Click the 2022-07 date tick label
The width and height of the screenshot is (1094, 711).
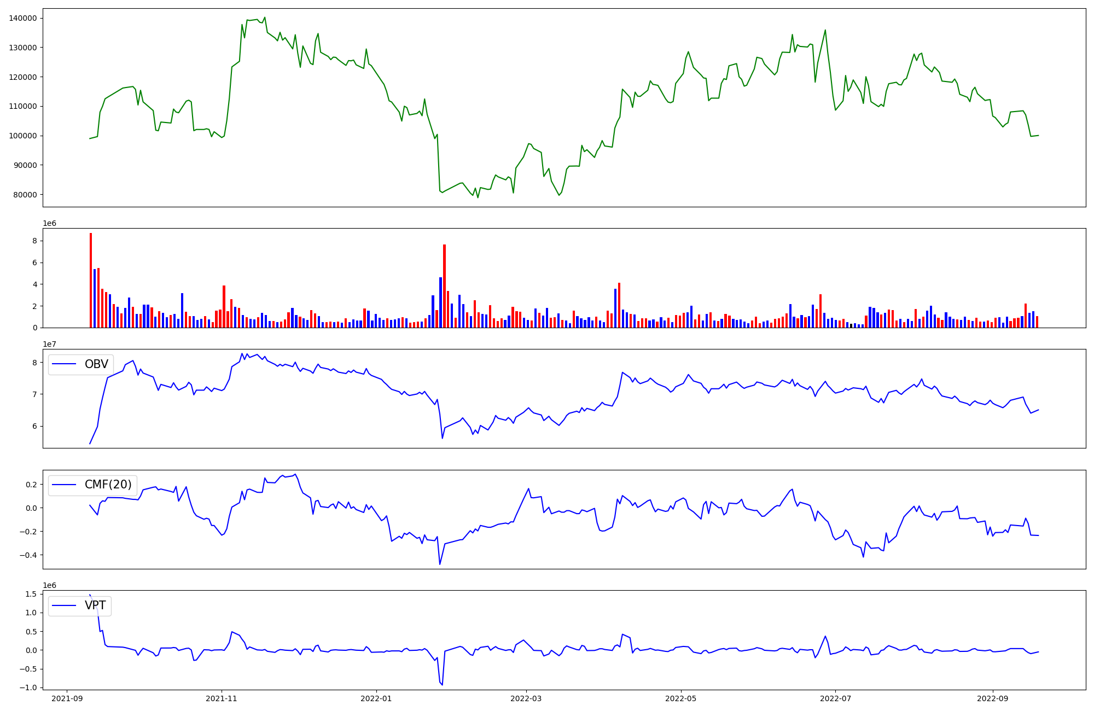click(x=835, y=698)
